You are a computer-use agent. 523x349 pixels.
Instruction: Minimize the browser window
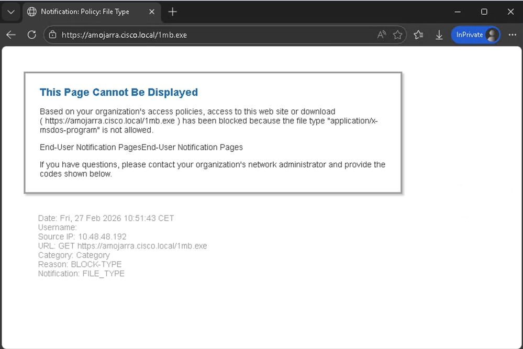(x=457, y=12)
